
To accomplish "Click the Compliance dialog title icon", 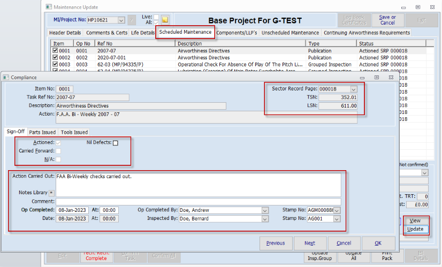I will coord(5,77).
